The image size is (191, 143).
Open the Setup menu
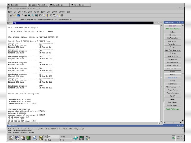30,12
